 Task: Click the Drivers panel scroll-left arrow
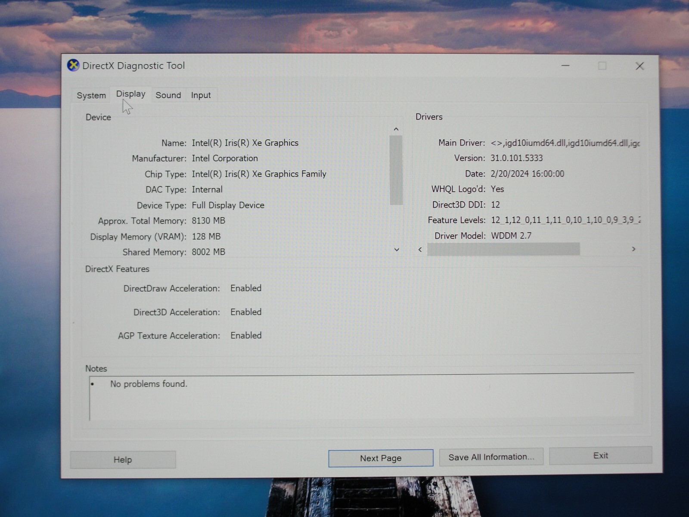coord(420,249)
